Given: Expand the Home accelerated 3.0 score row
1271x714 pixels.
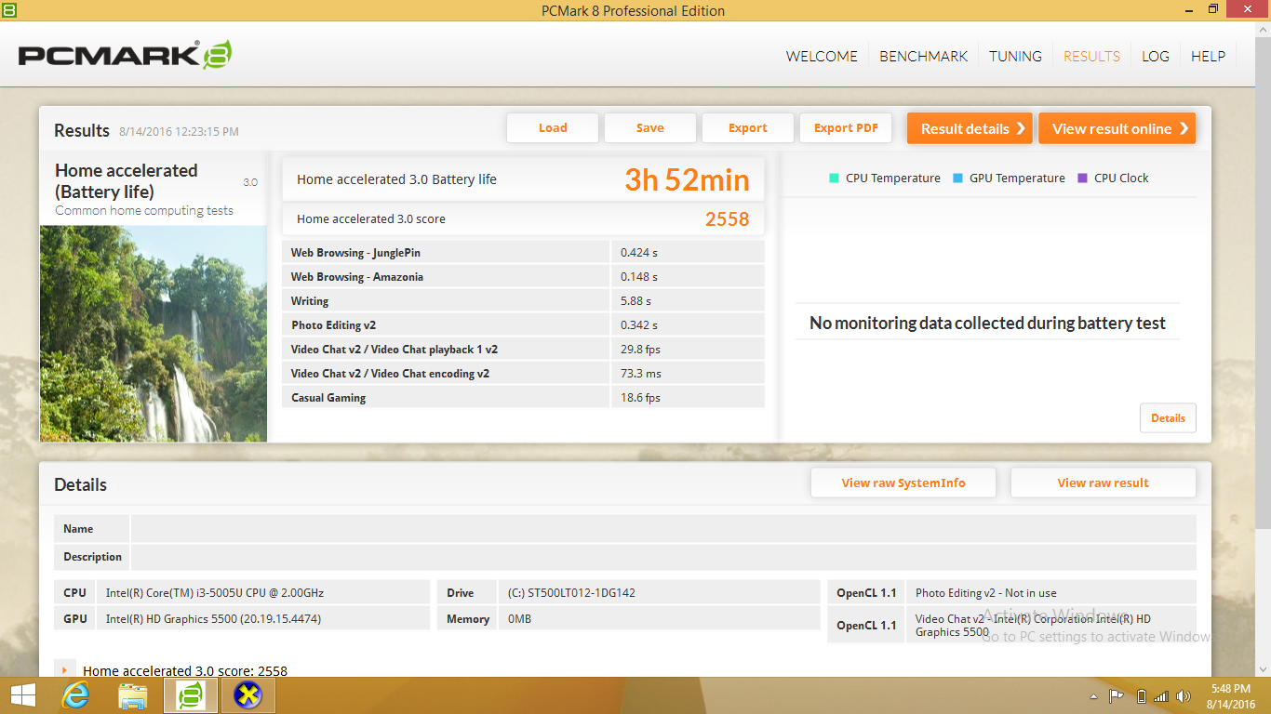Looking at the screenshot, I should pyautogui.click(x=65, y=669).
